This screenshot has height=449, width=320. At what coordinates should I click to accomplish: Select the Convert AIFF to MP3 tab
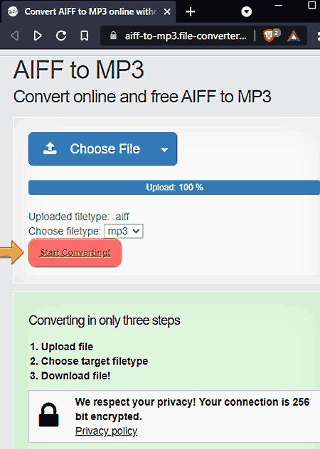coord(88,12)
